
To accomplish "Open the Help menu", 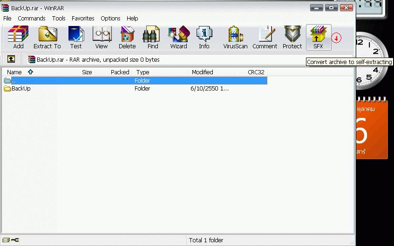I will coord(132,19).
